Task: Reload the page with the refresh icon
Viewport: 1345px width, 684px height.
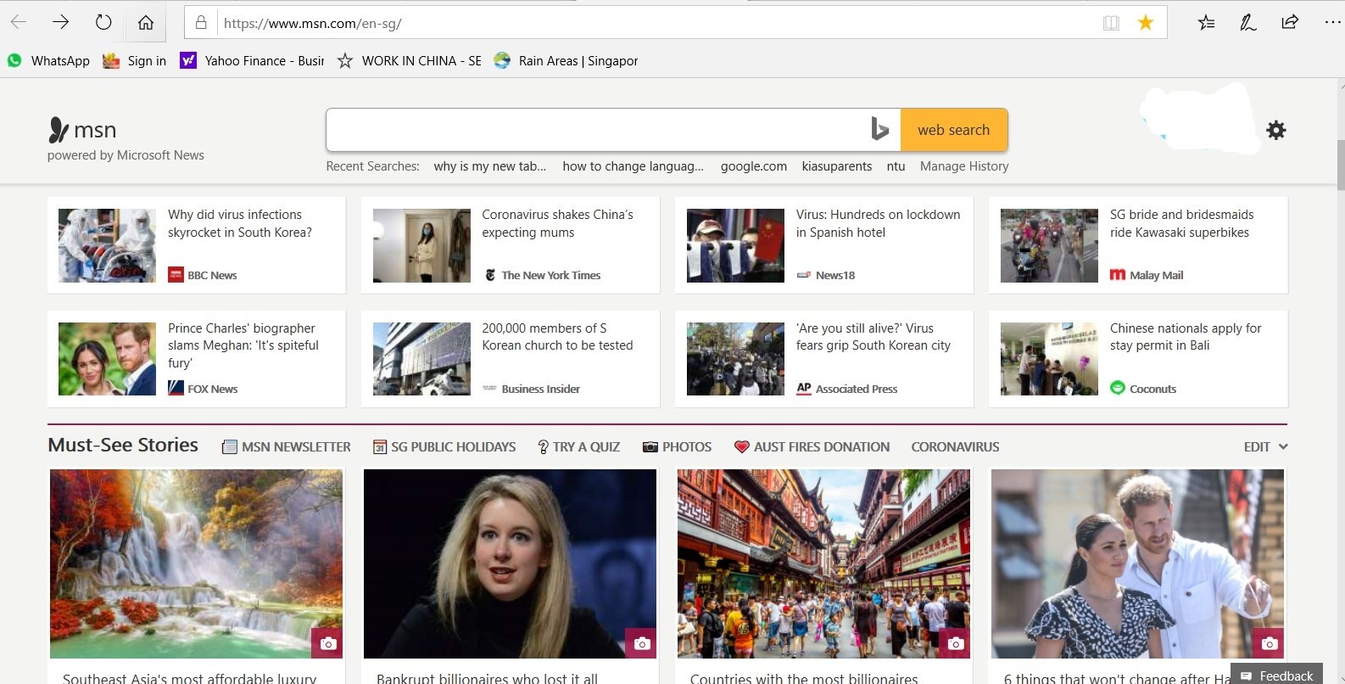Action: click(103, 22)
